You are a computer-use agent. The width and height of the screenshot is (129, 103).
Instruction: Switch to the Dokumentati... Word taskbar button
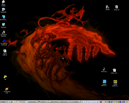32,102
